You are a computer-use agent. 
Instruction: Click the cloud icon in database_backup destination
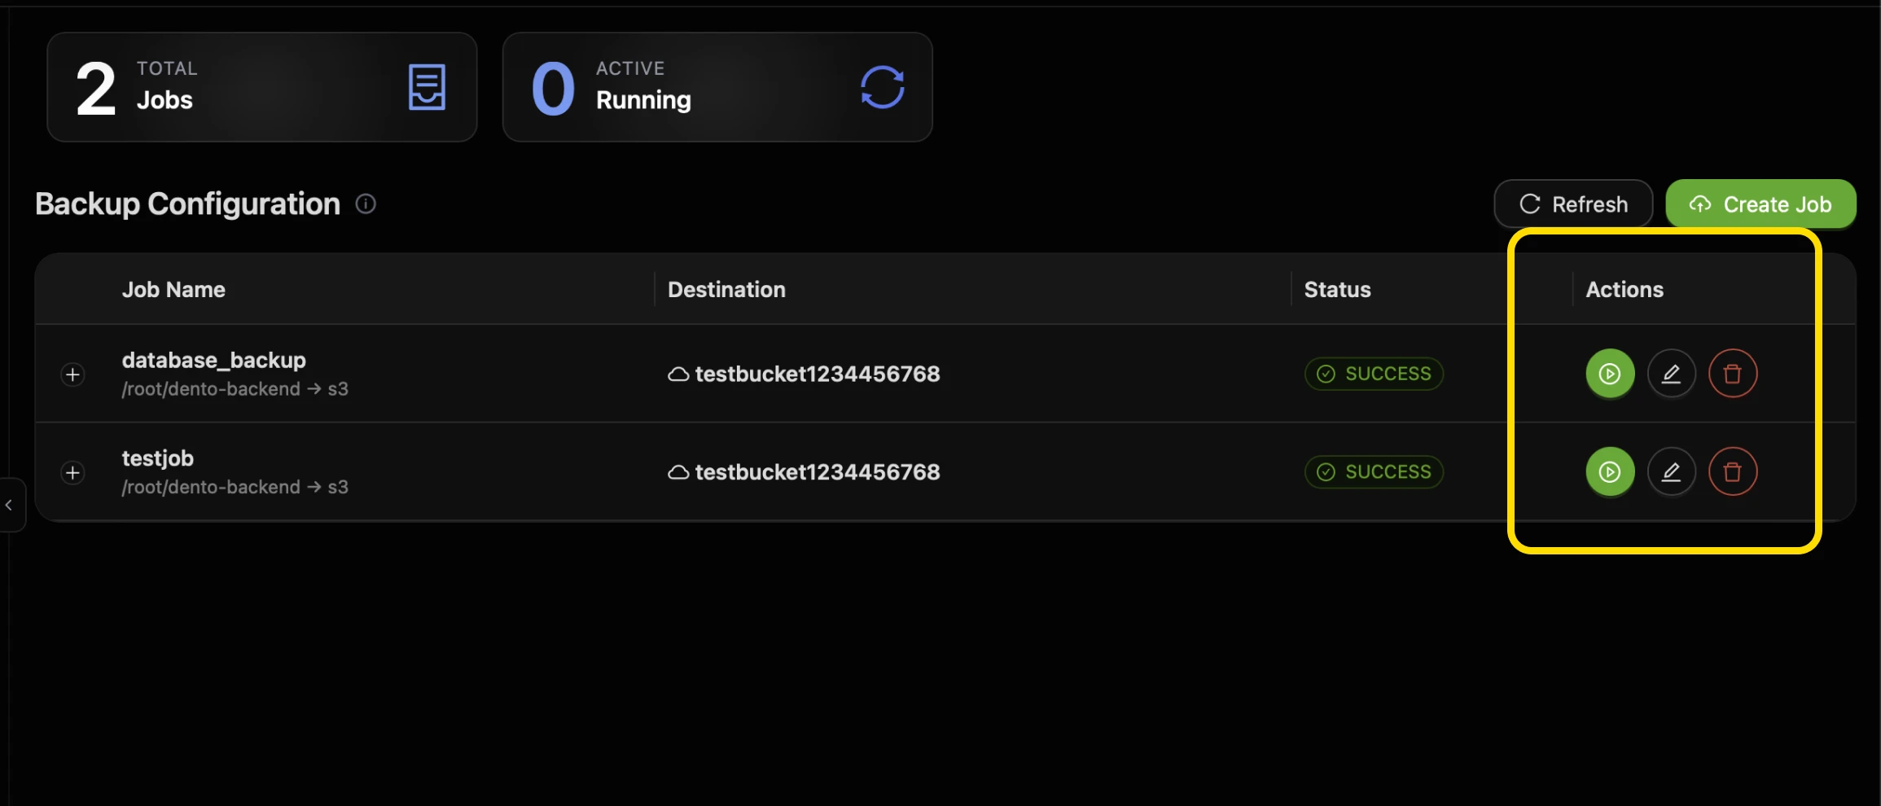click(x=678, y=375)
